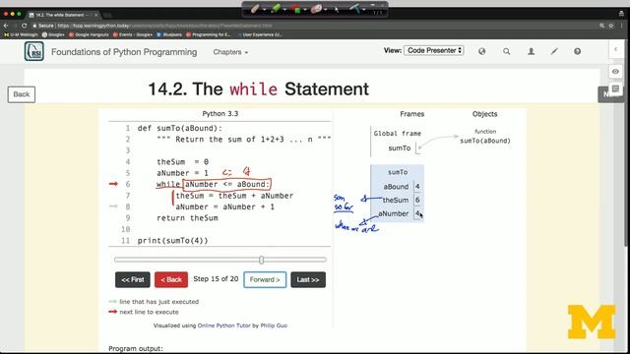
Task: Open the globe social icon in navbar
Action: pos(481,51)
